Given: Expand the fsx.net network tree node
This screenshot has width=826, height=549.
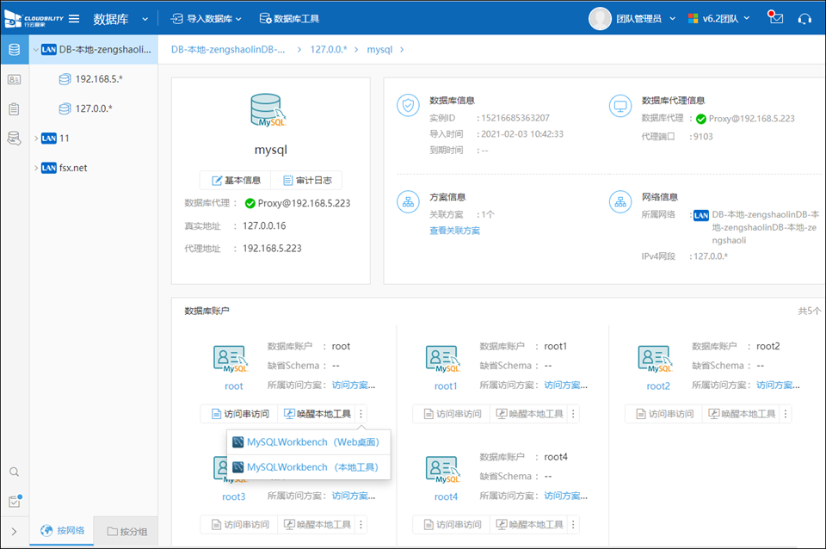Looking at the screenshot, I should tap(35, 168).
